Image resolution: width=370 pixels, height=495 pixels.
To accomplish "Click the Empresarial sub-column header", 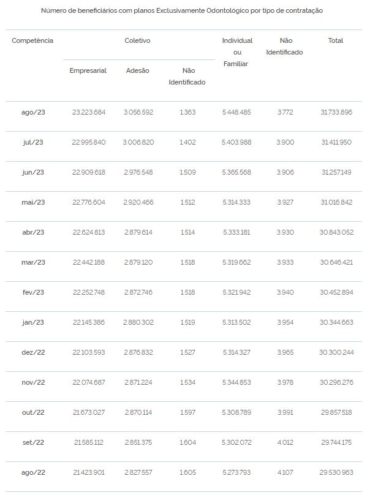I will [x=88, y=70].
